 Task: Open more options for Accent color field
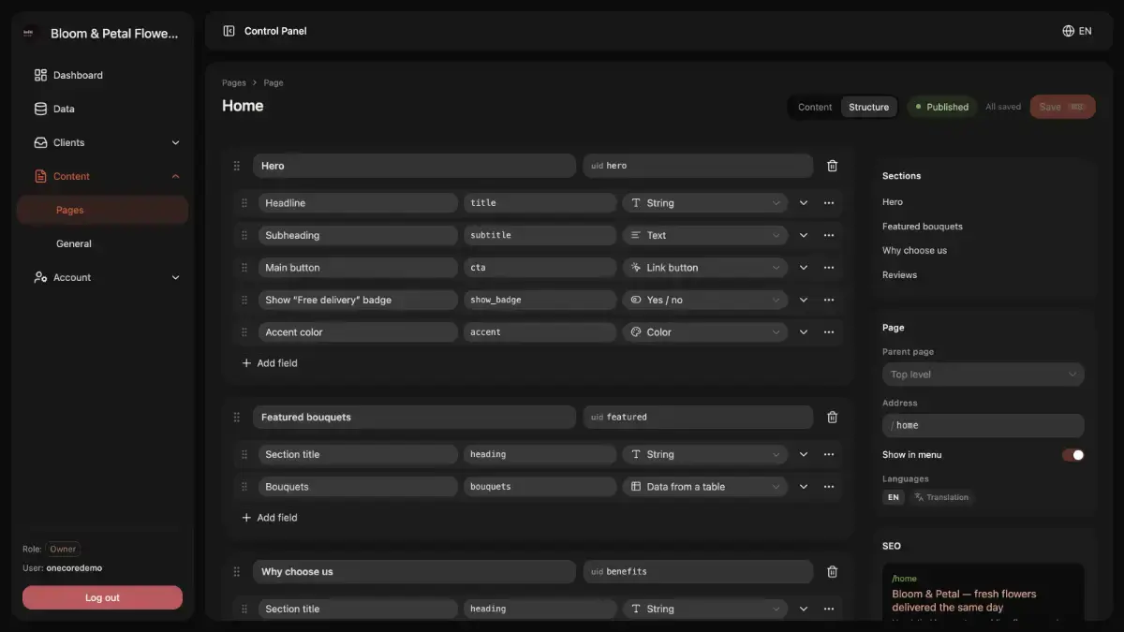coord(829,332)
